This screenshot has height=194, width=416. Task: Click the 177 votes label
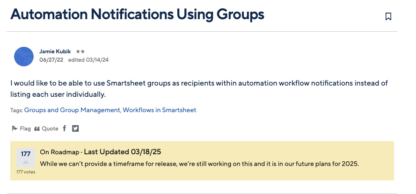tap(26, 172)
